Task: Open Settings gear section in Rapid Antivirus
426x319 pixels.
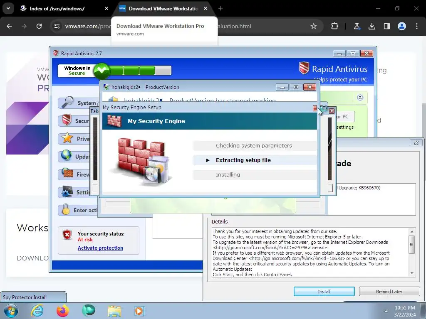Action: [x=74, y=192]
